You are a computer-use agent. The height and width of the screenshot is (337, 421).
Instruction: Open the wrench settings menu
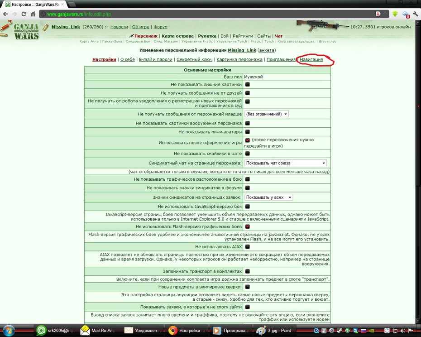coord(416,14)
